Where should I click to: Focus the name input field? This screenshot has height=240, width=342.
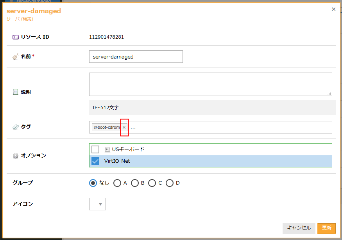[136, 57]
